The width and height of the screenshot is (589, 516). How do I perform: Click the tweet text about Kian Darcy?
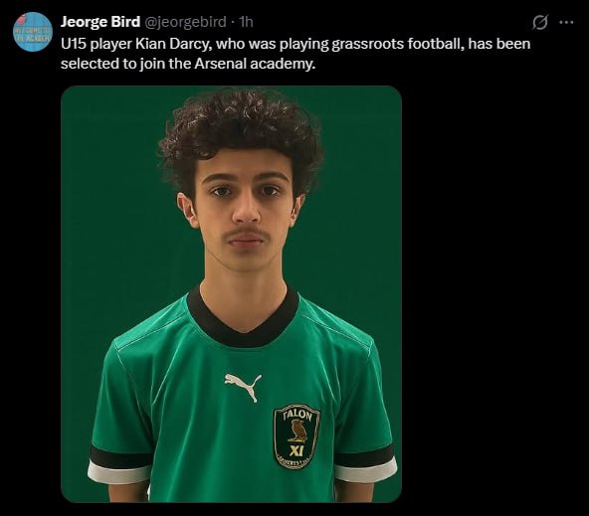(x=295, y=54)
